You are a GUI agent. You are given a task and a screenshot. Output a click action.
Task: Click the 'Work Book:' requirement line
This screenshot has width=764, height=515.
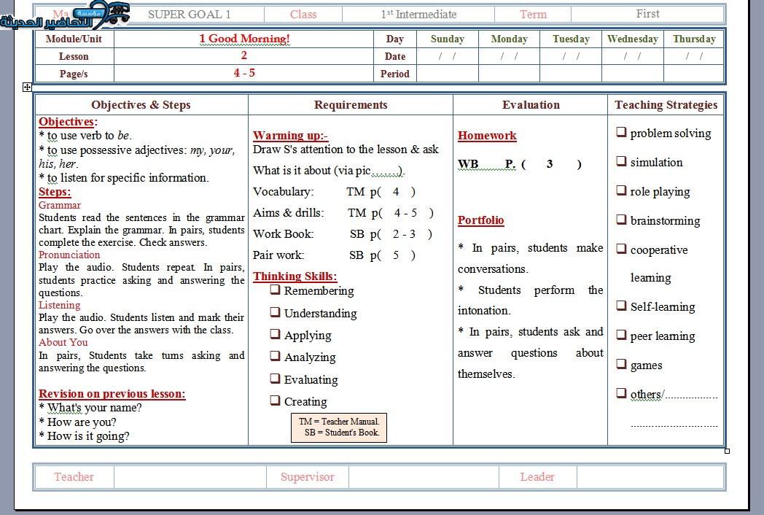pyautogui.click(x=343, y=234)
